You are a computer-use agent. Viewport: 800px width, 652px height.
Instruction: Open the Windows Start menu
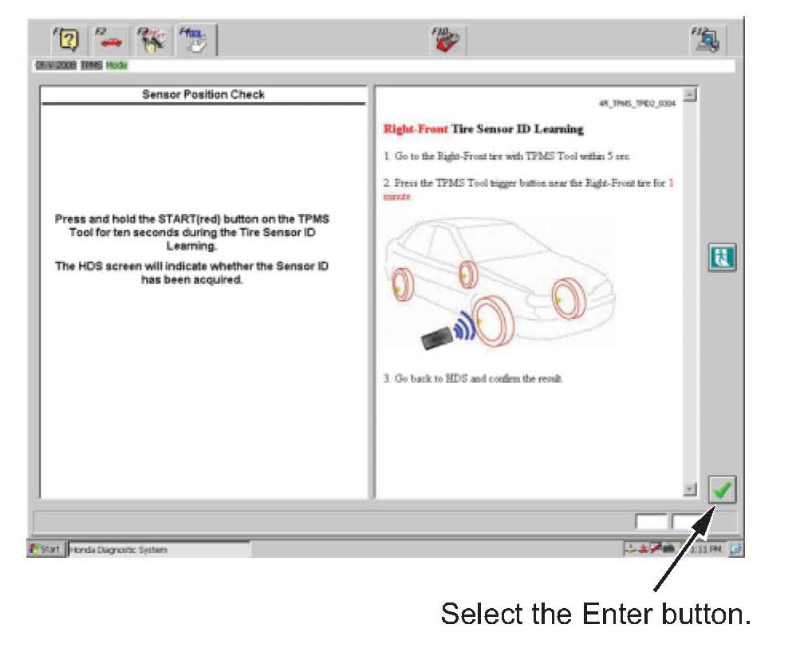(x=47, y=550)
